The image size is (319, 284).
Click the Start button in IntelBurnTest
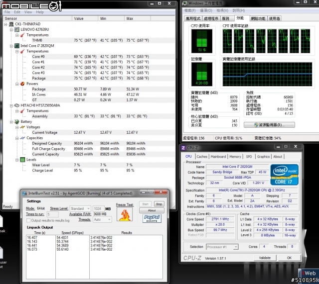145,204
